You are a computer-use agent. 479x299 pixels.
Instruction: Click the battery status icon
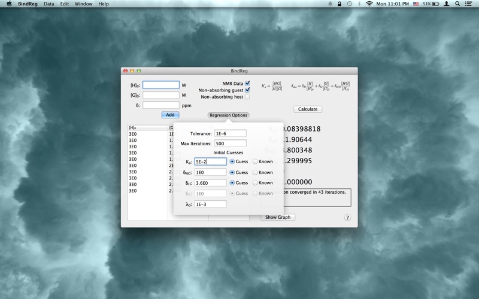point(436,4)
